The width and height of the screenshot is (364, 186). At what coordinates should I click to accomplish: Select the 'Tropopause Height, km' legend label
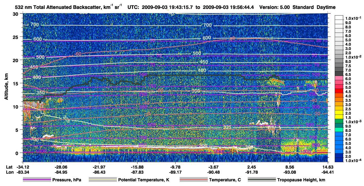[301, 180]
